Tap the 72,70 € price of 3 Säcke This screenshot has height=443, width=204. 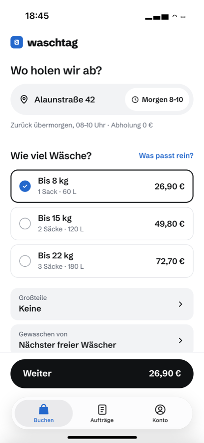(170, 261)
